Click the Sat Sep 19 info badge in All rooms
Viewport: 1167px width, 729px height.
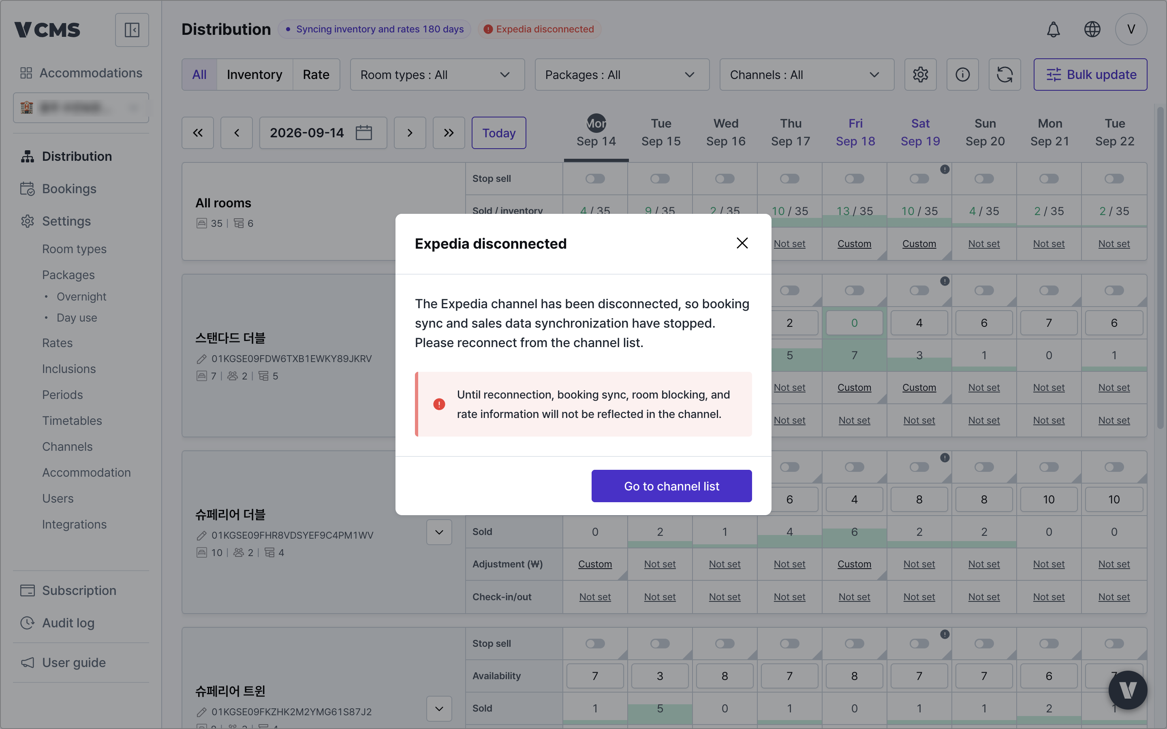pos(945,169)
